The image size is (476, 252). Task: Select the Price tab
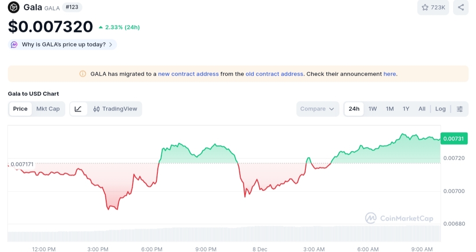(x=20, y=109)
